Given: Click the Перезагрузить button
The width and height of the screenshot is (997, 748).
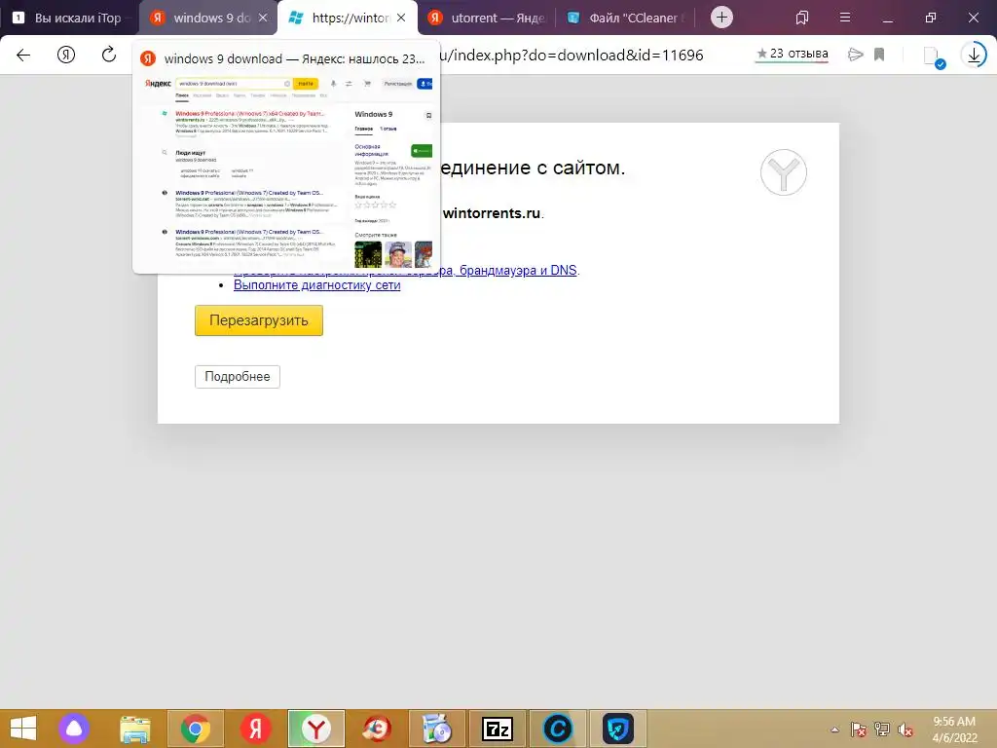Looking at the screenshot, I should 259,320.
